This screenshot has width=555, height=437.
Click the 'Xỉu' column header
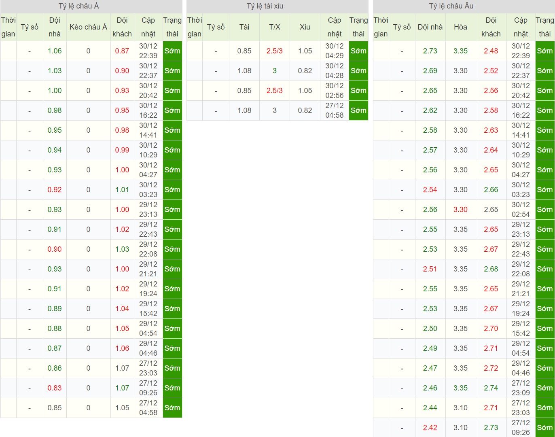305,27
